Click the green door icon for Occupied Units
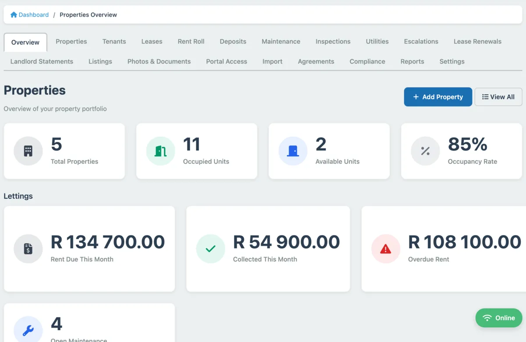The width and height of the screenshot is (526, 342). tap(160, 151)
